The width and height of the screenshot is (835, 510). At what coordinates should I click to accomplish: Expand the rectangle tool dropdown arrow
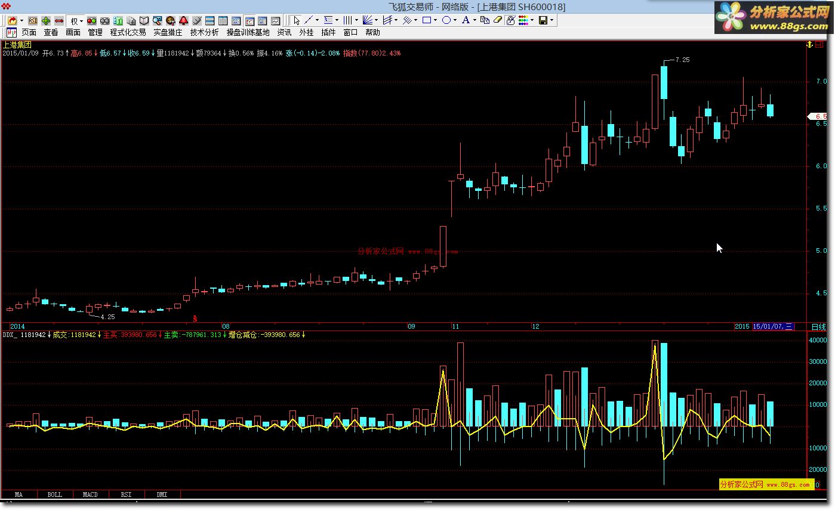click(x=436, y=20)
